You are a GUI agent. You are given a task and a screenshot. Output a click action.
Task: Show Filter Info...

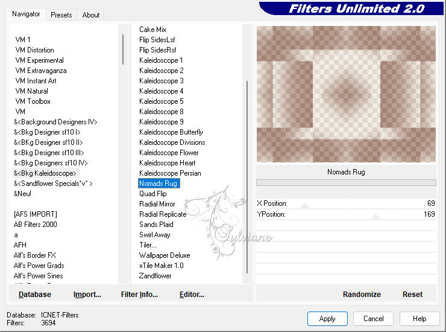tap(139, 295)
